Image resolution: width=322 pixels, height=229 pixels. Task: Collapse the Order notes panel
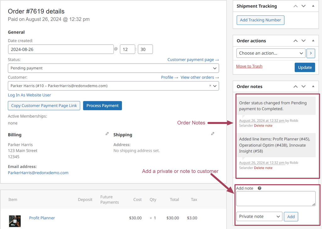[313, 87]
